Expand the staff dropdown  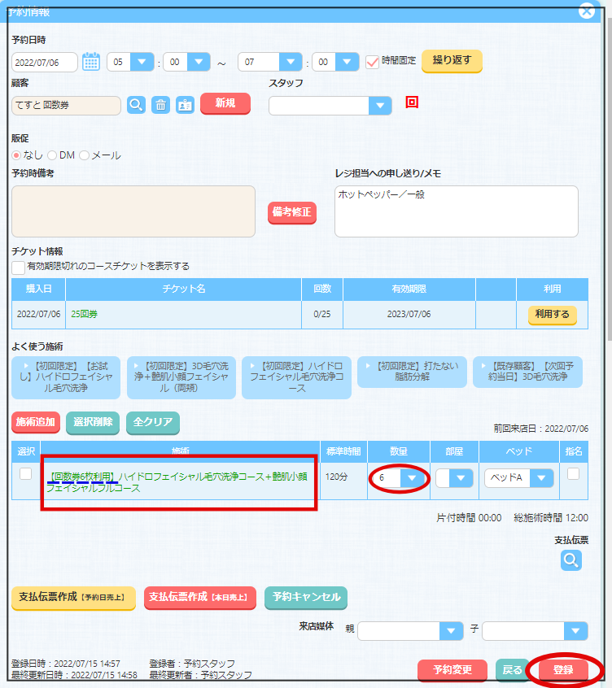[379, 106]
